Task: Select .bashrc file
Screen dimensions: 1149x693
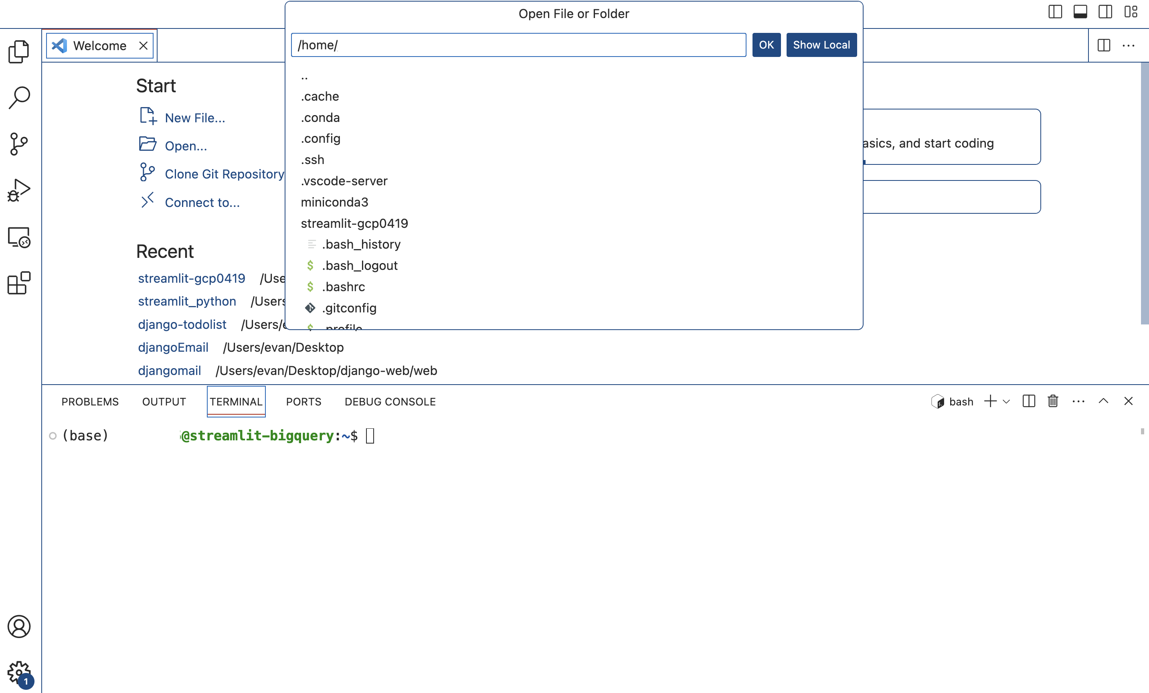Action: (574, 287)
